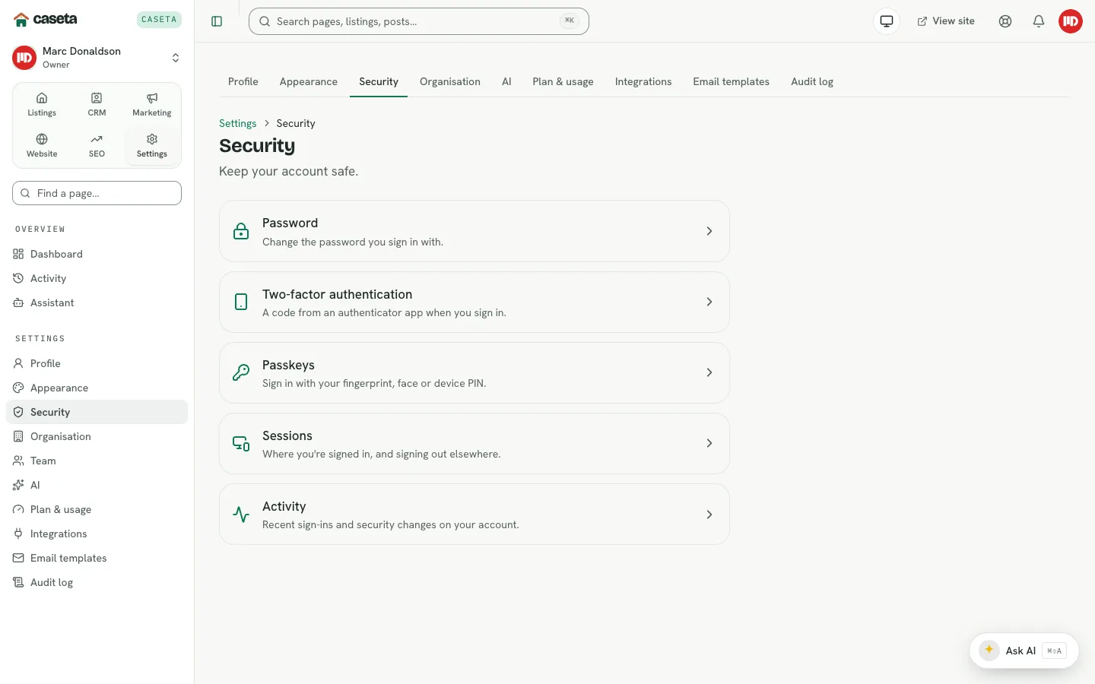Open the Settings gear tile
The image size is (1095, 684).
click(x=152, y=146)
